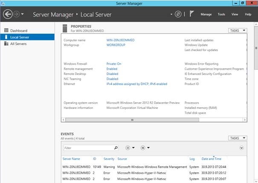Open the Properties TASKS dropdown
Viewport: 258px width, 183px height.
coord(238,31)
